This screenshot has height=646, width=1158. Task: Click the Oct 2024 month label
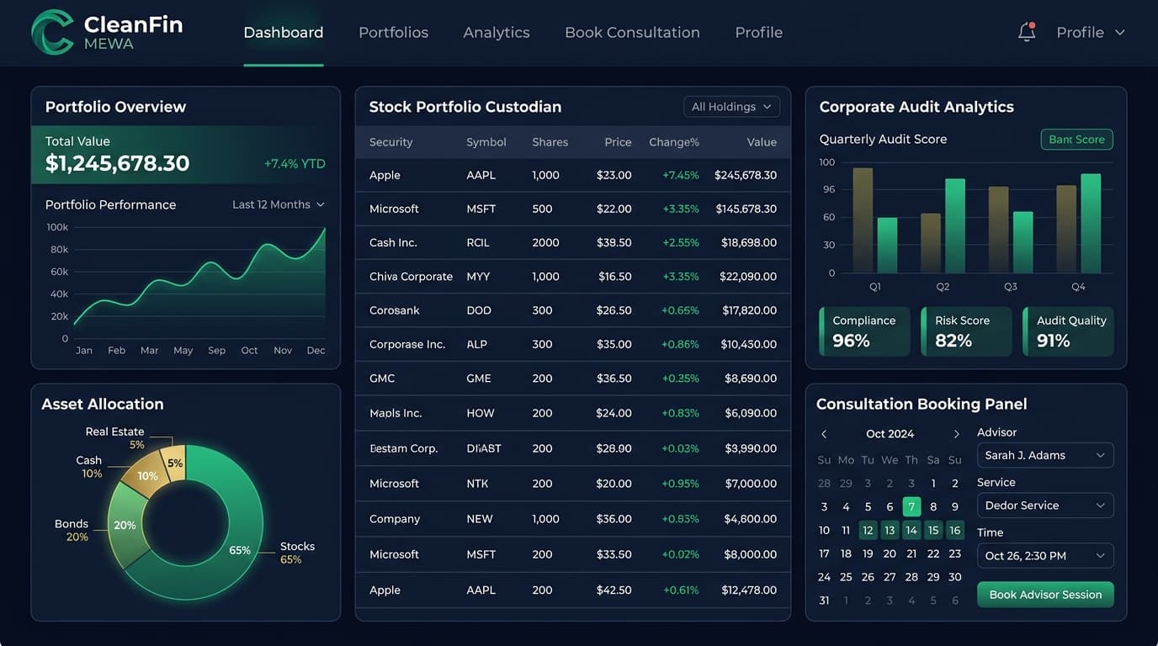point(890,434)
